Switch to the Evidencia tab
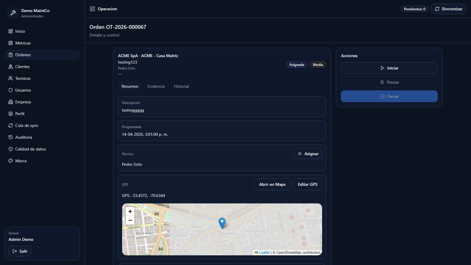 (156, 86)
